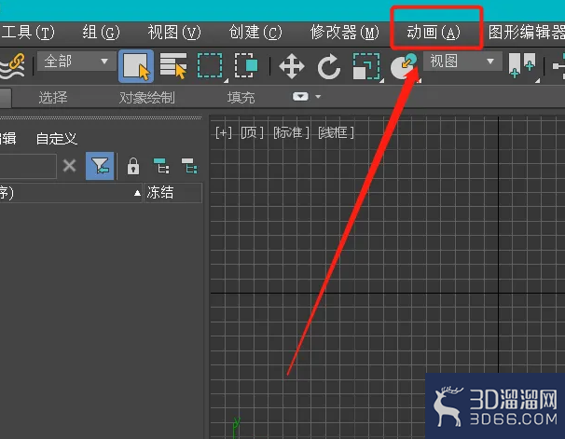
Task: Click the [线框] viewport display label
Action: 336,133
